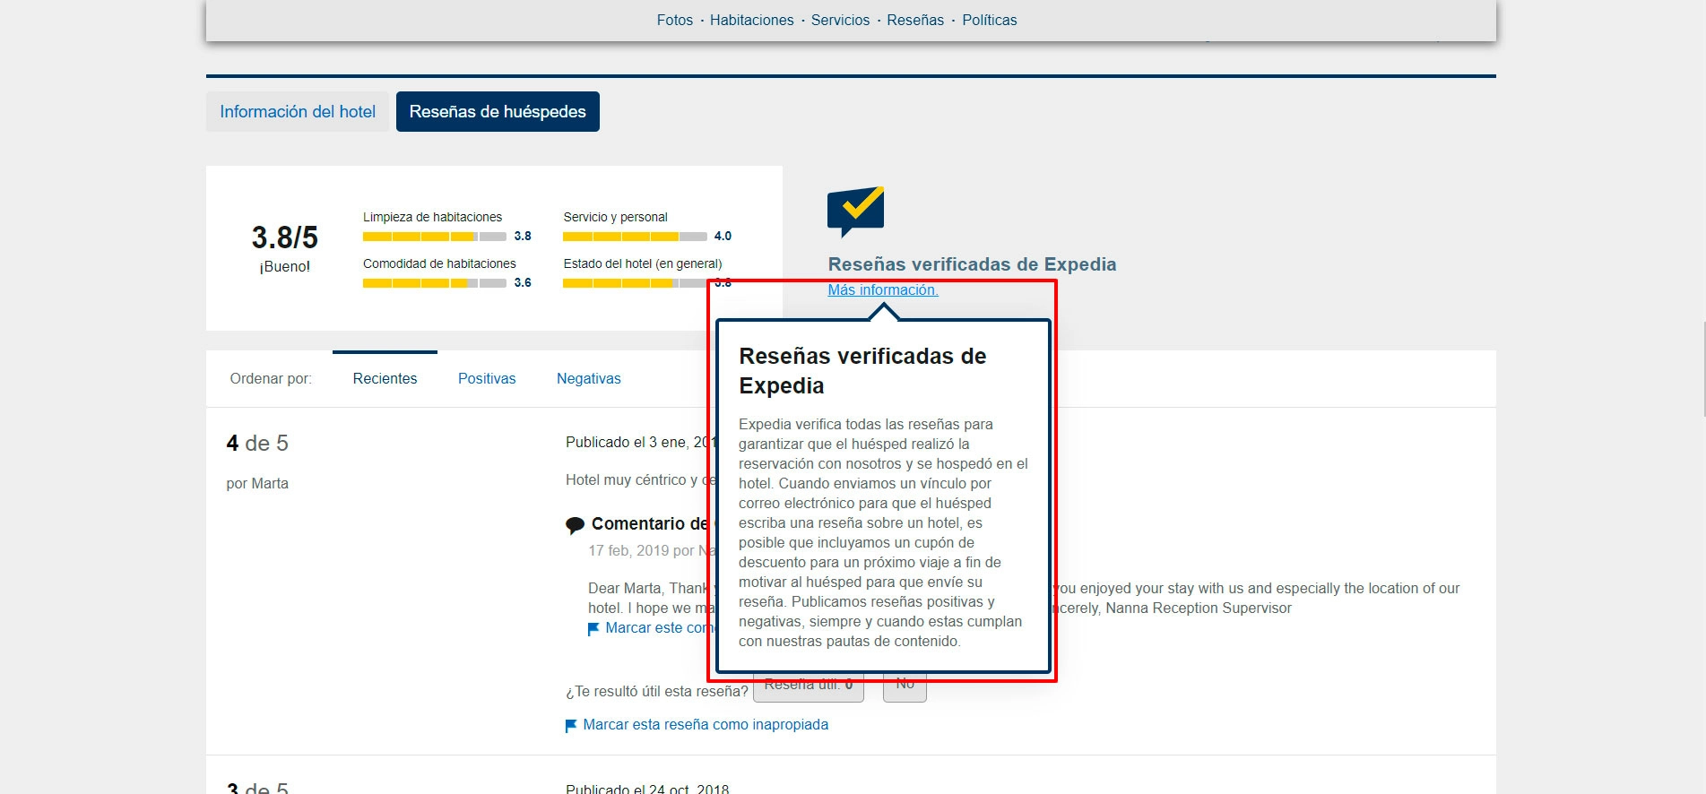Switch to the Información del hotel tab
Screen dimensions: 1706x794
pos(298,112)
